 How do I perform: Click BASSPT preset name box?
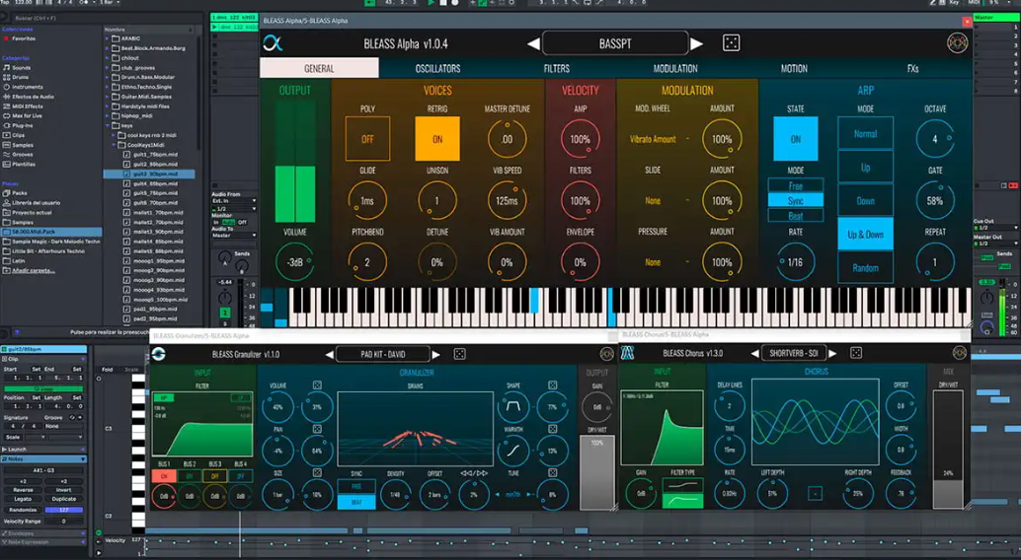point(615,43)
